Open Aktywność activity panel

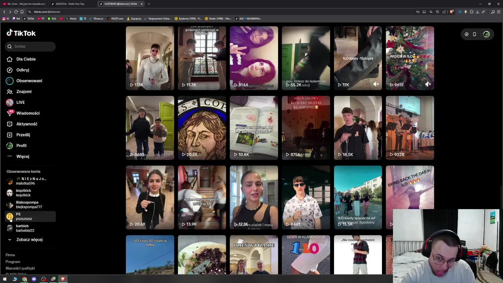coord(27,124)
